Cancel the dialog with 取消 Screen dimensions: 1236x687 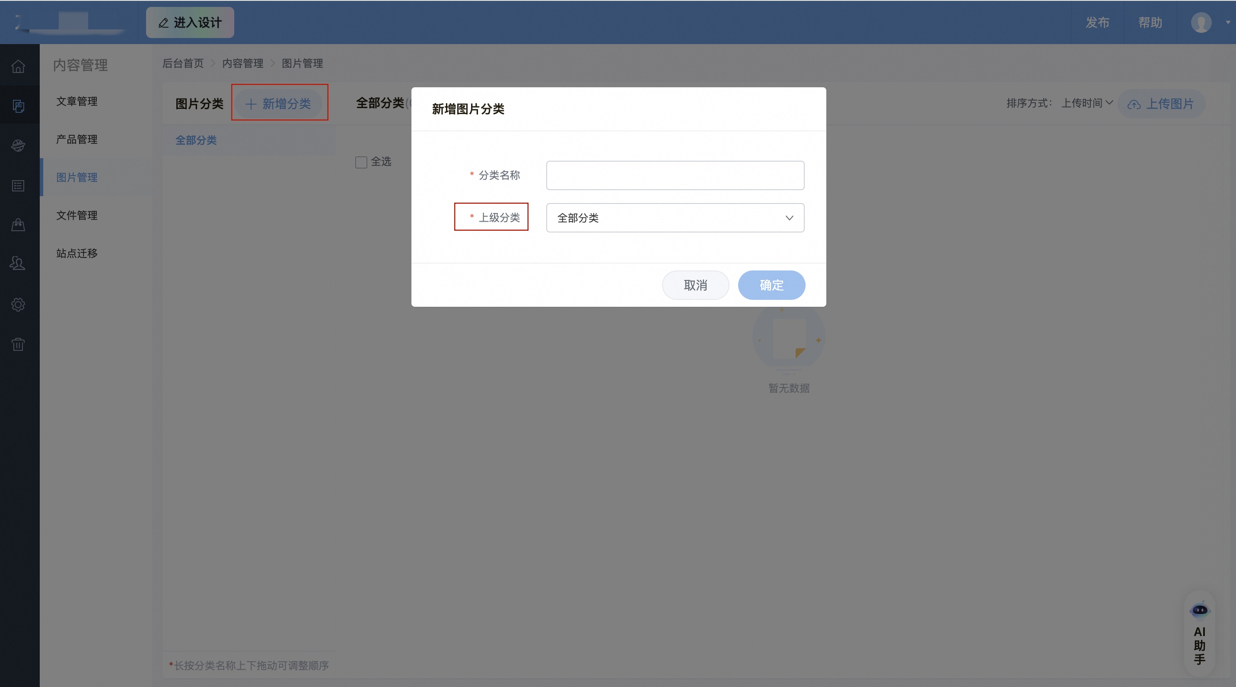(695, 285)
